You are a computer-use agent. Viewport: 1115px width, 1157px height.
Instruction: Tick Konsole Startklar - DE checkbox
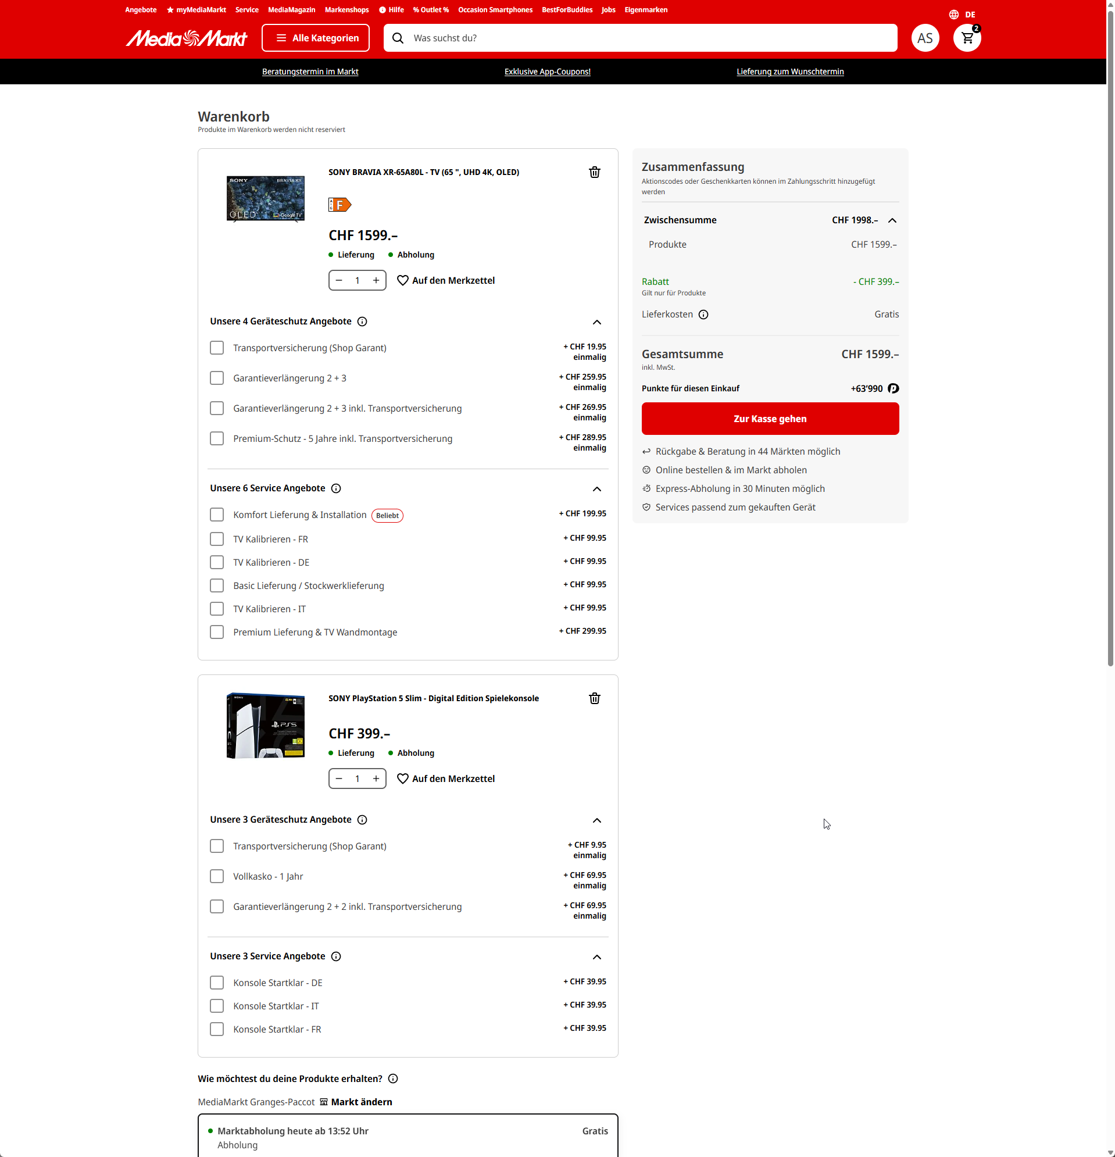217,983
